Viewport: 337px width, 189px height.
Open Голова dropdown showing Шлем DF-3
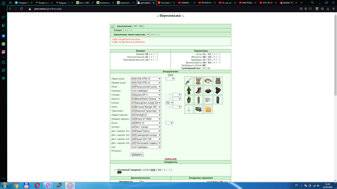[x=146, y=95]
